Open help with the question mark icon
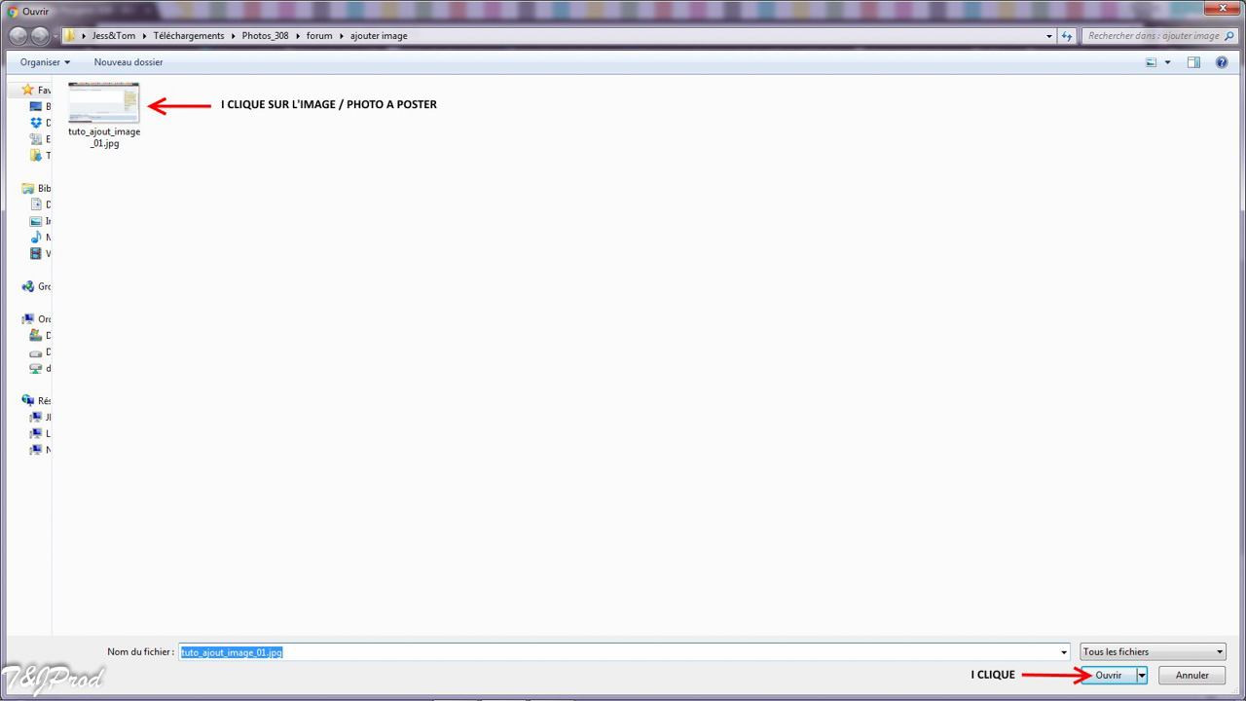 tap(1222, 62)
